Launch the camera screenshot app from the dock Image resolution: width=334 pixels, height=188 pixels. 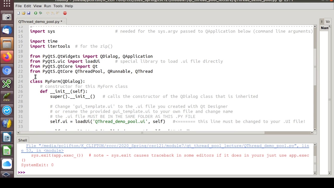[7, 17]
